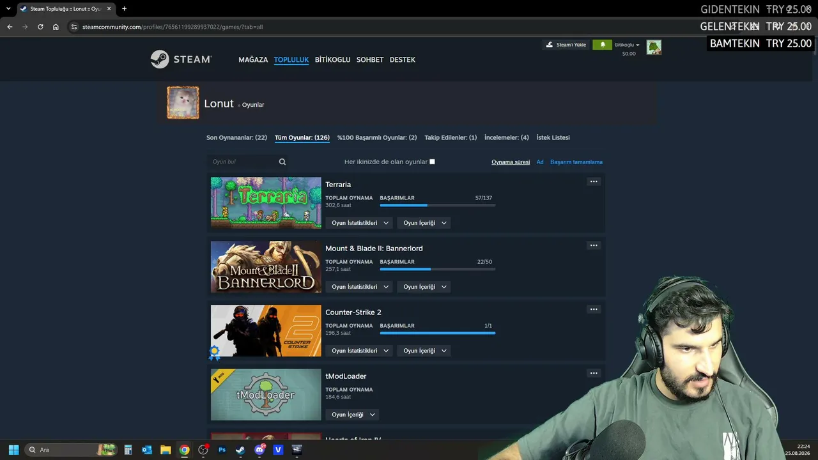Launch Calculator from the taskbar

[x=128, y=450]
